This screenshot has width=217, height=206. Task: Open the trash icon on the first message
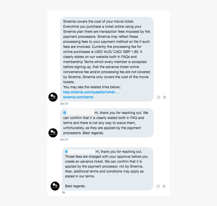click(x=164, y=97)
